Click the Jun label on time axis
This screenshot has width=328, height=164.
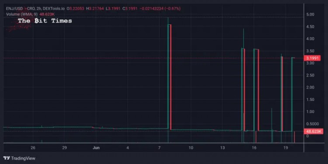tap(96, 148)
